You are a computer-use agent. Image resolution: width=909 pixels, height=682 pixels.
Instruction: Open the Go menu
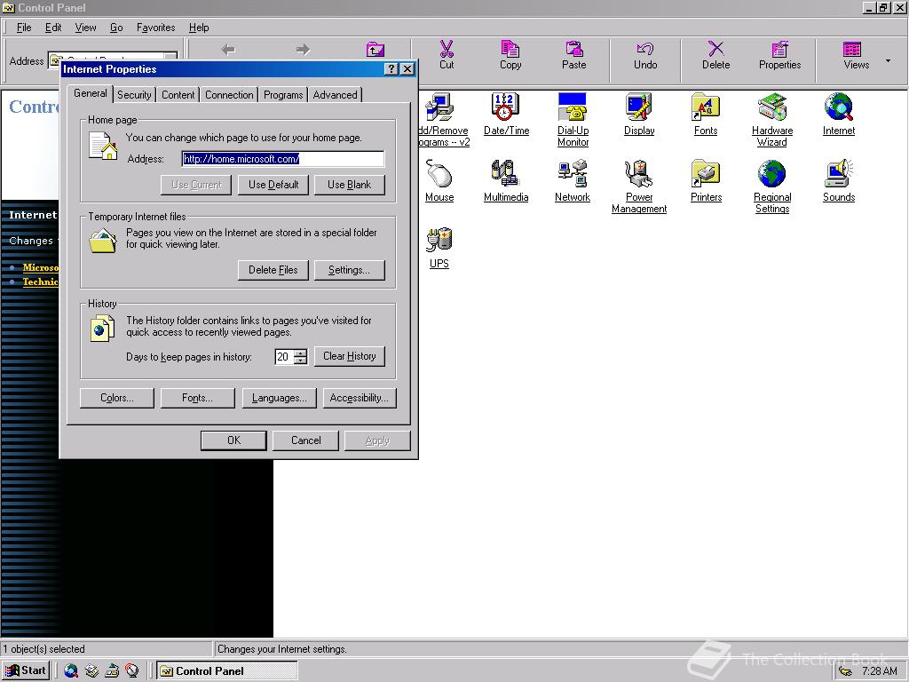click(116, 28)
